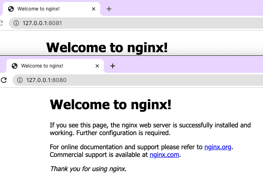
Task: Click the globe favicon in the 8081 window tab
Action: pyautogui.click(x=11, y=9)
